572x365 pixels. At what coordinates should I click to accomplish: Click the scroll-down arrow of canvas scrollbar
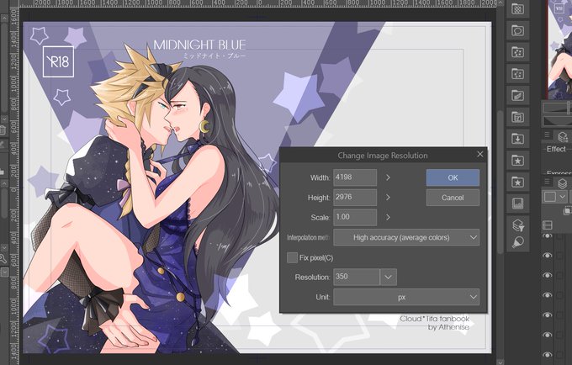pyautogui.click(x=500, y=362)
